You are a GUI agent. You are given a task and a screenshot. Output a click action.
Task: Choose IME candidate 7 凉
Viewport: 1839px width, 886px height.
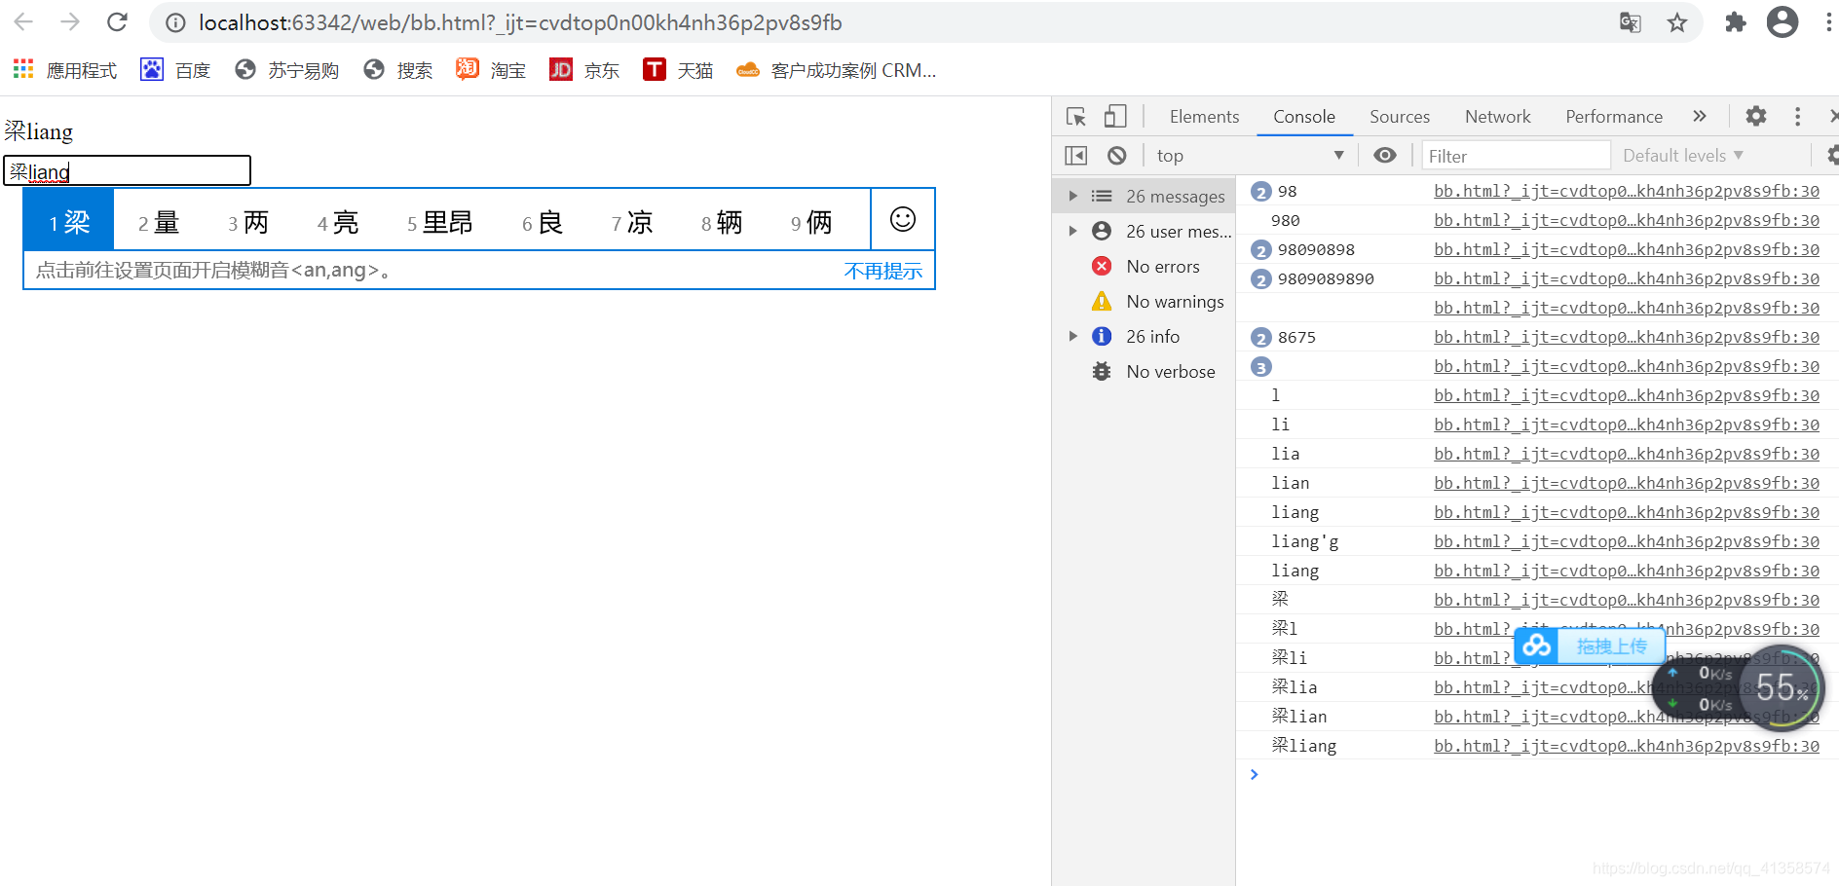pos(631,222)
